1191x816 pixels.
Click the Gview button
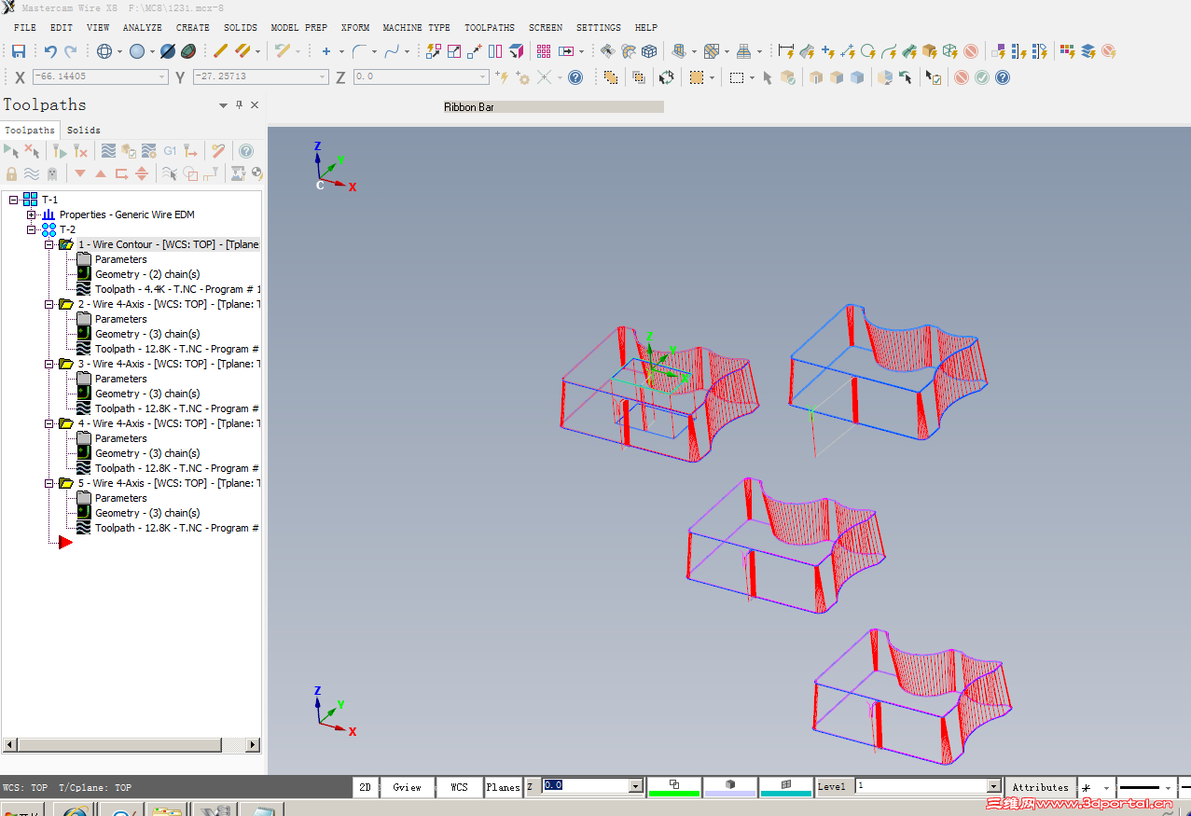(408, 787)
